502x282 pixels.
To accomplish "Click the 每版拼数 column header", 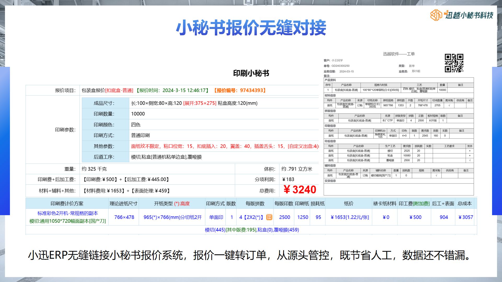I will point(255,203).
